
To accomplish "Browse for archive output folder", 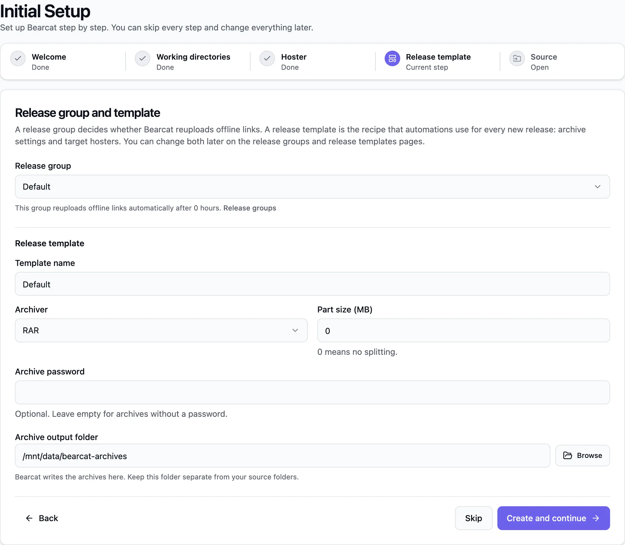I will tap(582, 455).
